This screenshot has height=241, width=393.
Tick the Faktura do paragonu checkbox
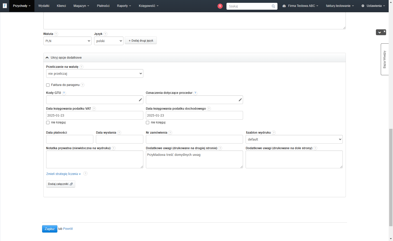point(48,85)
